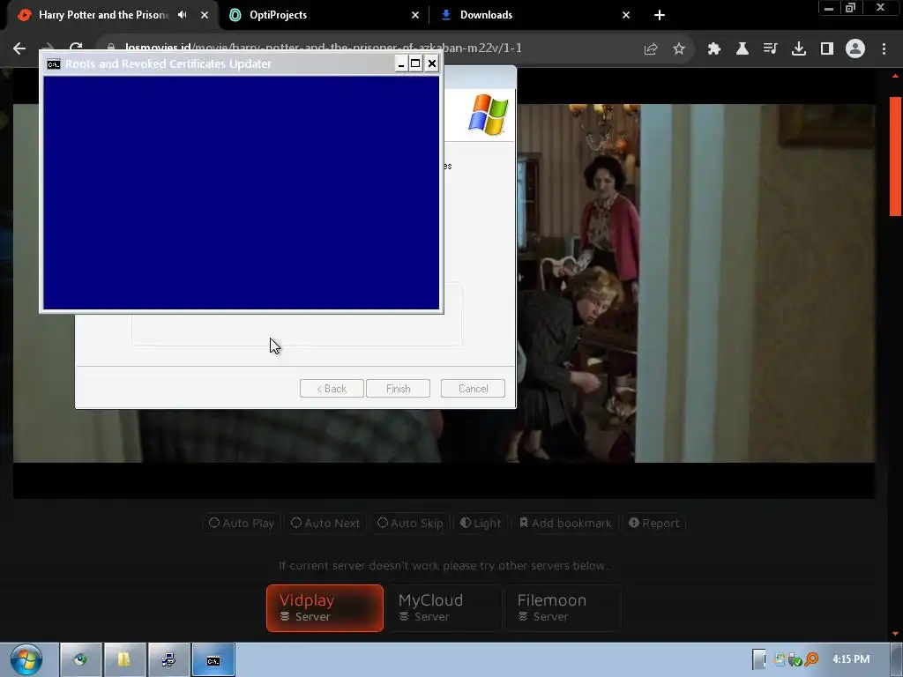Toggle Auto Play option

tap(242, 524)
